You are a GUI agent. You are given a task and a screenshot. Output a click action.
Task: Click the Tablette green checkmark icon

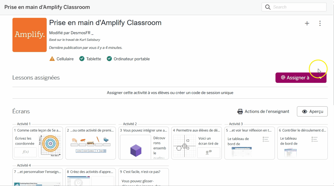click(82, 59)
